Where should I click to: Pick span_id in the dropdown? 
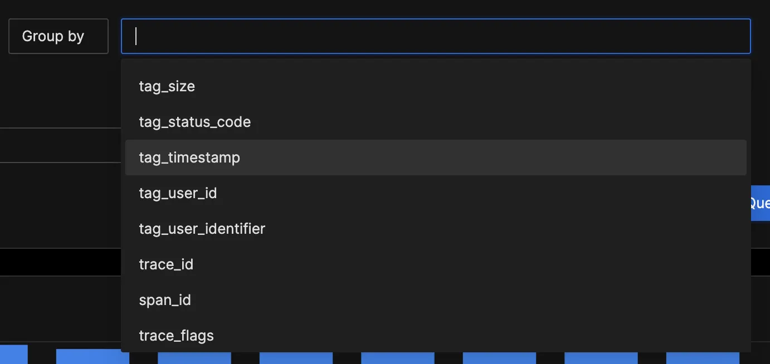tap(436, 300)
